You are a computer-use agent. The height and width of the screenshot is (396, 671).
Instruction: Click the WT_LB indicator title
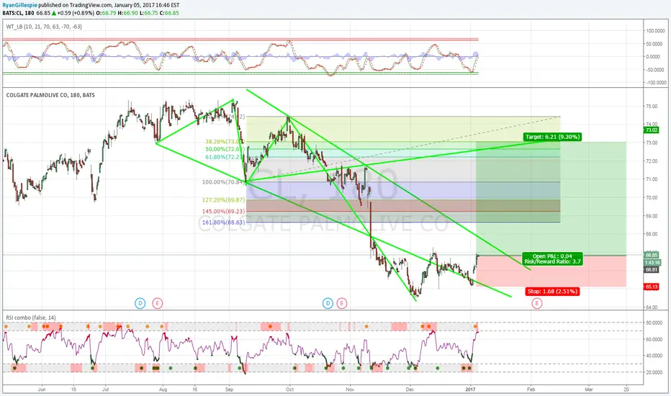point(44,27)
